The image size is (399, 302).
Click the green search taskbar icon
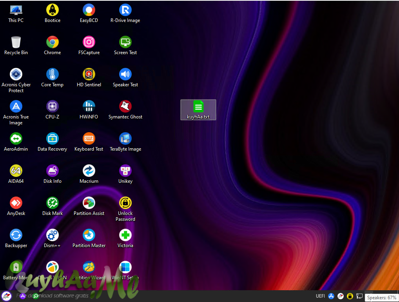[36, 296]
